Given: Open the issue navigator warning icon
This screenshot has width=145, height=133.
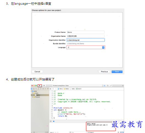Looking at the screenshot, I should [x=38, y=89].
